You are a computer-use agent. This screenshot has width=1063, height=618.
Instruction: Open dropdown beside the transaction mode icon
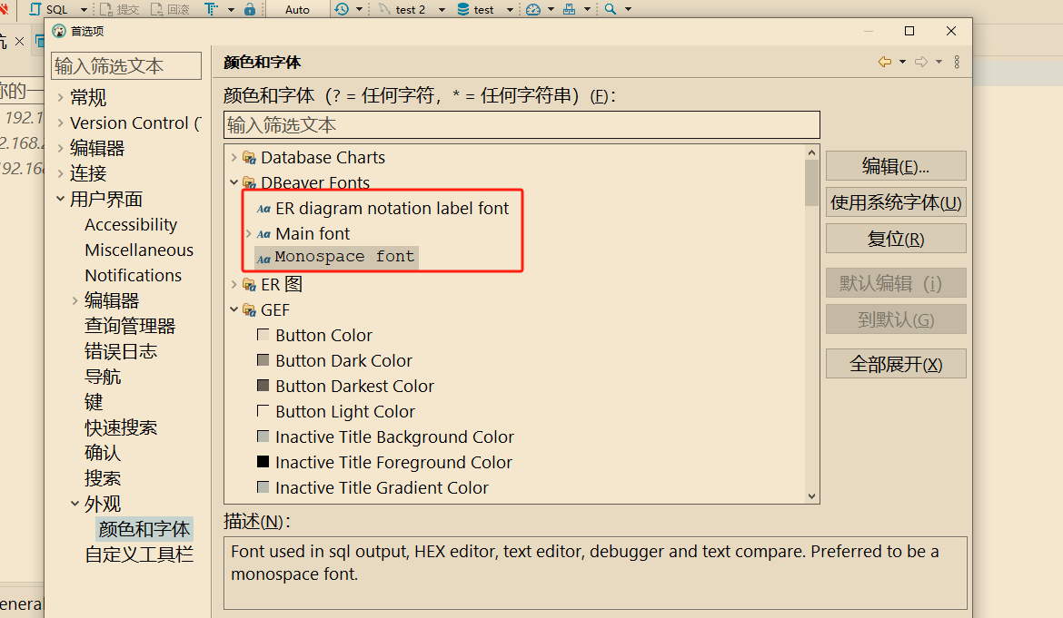[x=231, y=9]
